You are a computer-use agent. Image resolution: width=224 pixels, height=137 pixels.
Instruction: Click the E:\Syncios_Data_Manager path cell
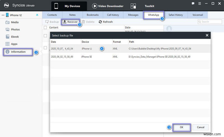(159, 57)
